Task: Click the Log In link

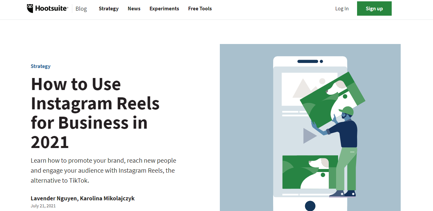Action: tap(342, 9)
